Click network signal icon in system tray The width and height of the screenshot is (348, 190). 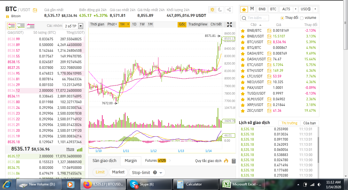312,185
